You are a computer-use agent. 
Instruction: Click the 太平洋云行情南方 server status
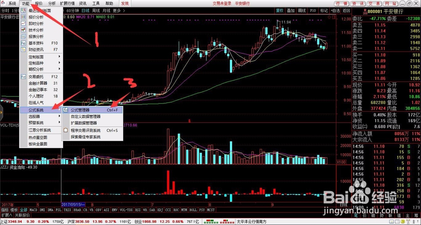point(251,222)
